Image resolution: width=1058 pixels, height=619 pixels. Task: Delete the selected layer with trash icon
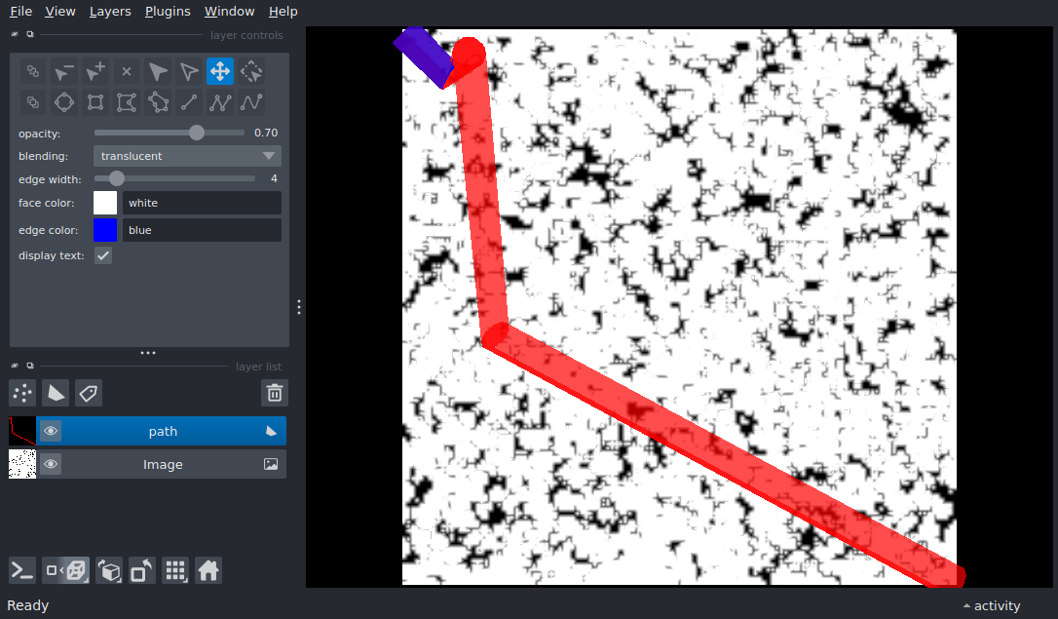275,393
